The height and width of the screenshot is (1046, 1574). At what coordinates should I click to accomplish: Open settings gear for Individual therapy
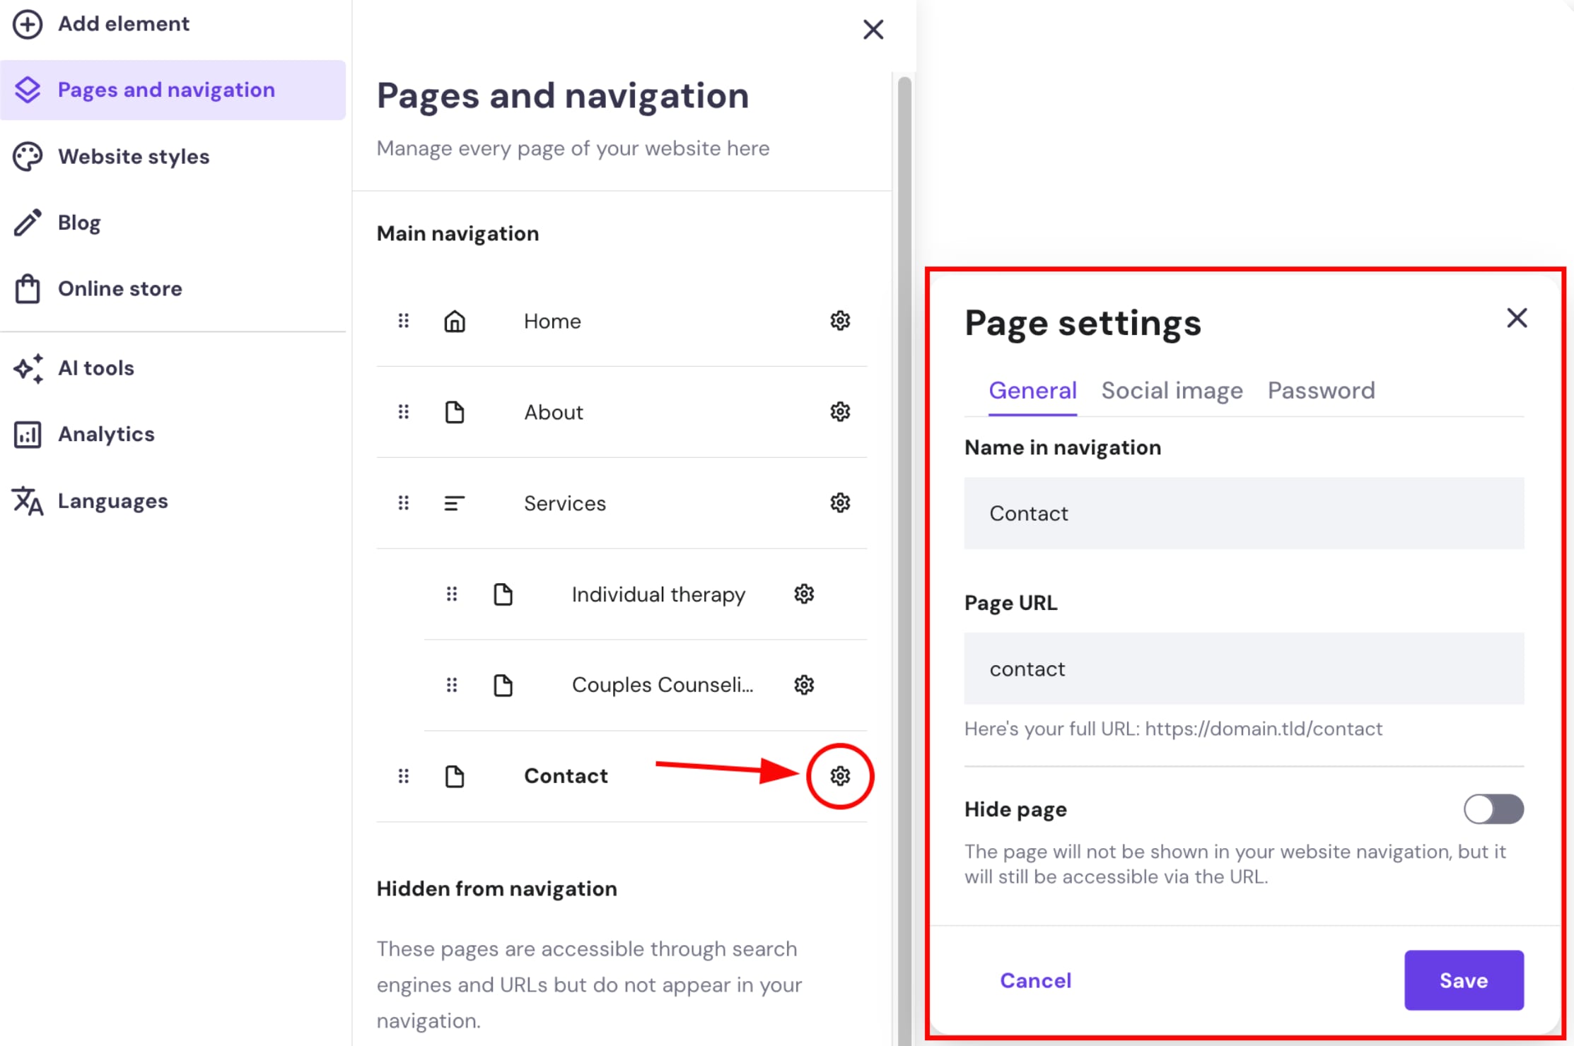point(804,594)
